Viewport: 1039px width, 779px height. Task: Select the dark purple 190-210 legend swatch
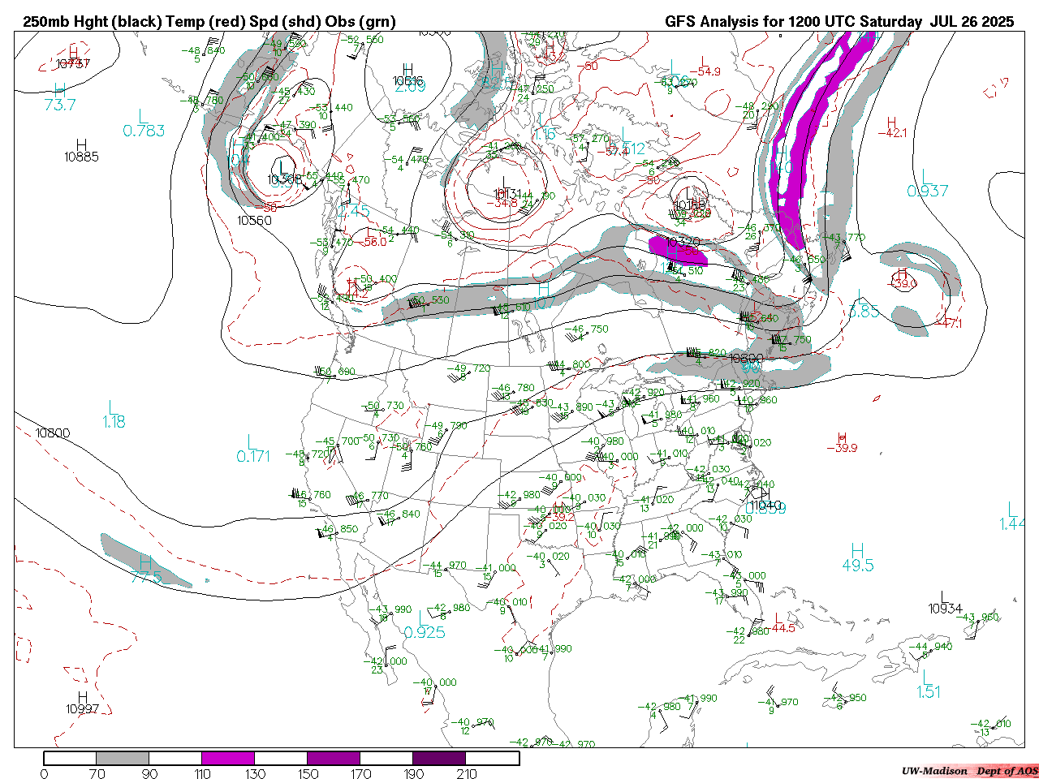(439, 759)
